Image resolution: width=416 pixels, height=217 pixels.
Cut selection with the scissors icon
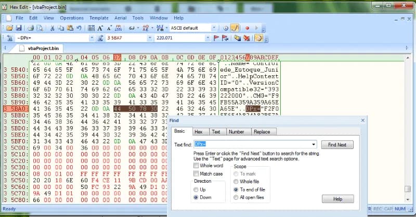[53, 28]
